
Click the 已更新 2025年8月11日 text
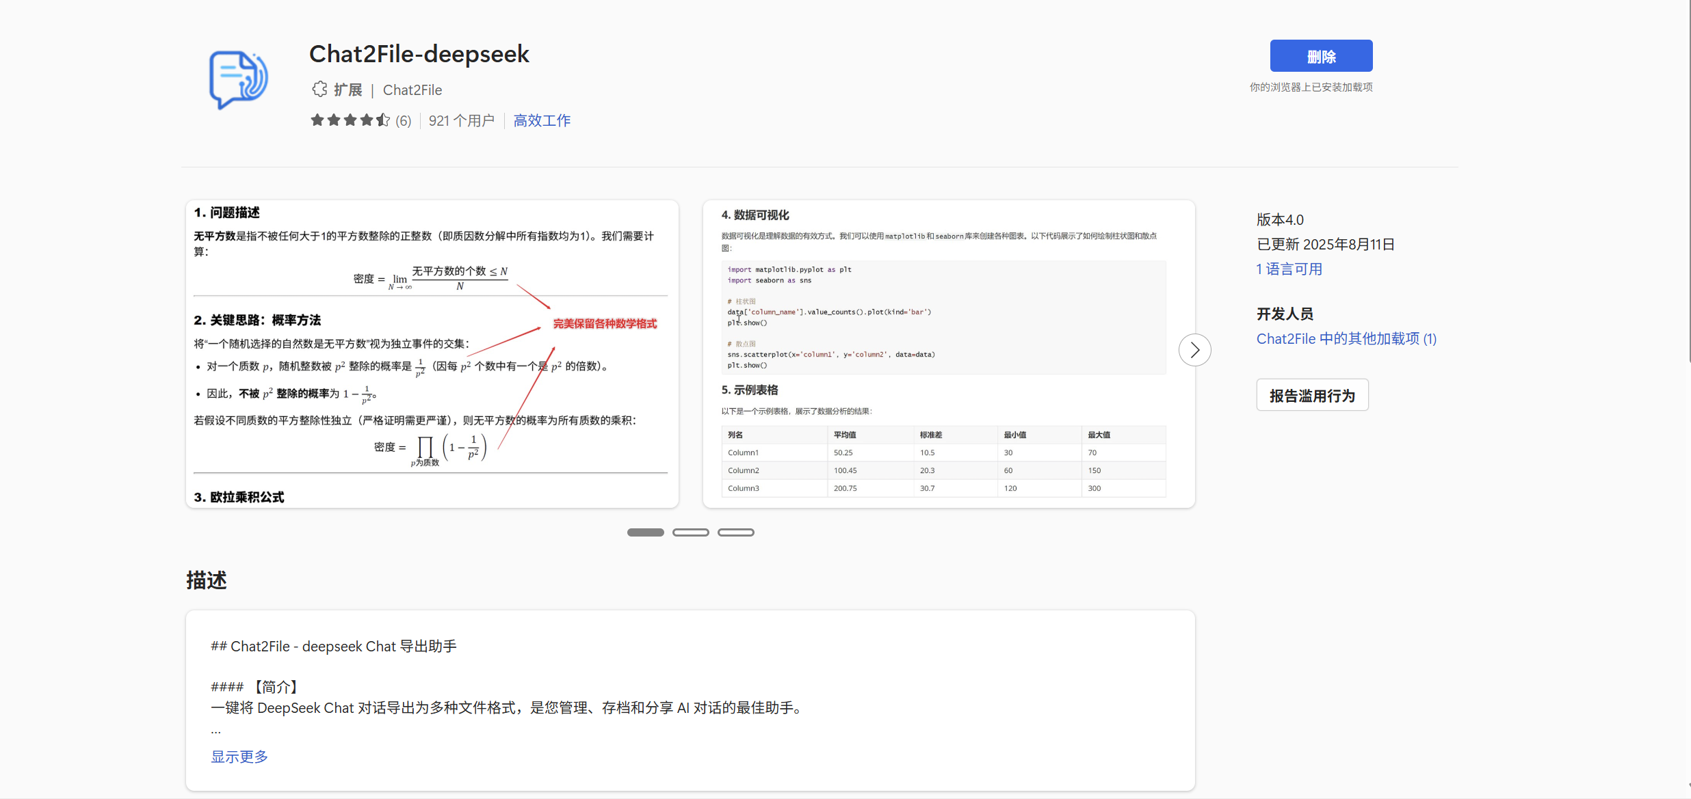click(1325, 244)
